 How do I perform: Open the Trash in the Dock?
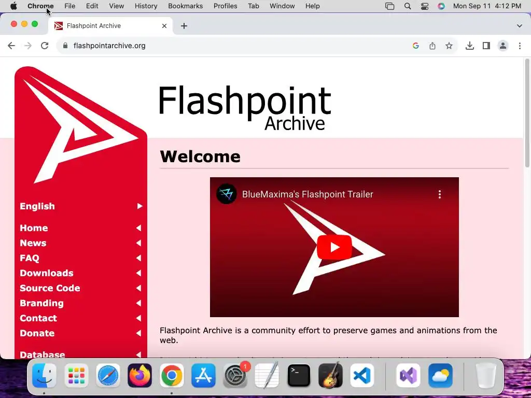(486, 375)
